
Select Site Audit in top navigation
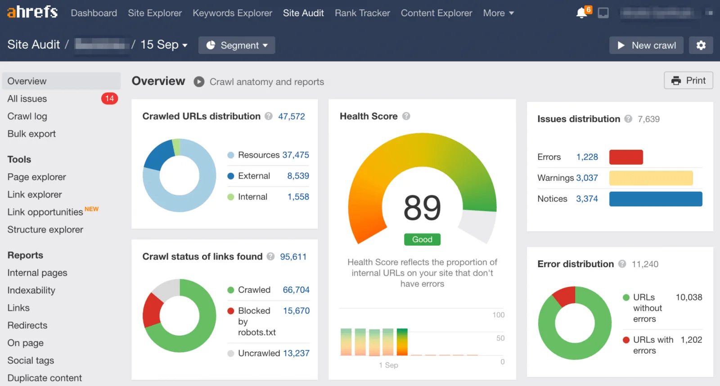click(x=303, y=13)
